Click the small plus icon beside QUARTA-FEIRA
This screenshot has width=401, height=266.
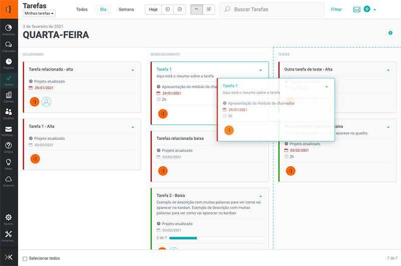[x=390, y=33]
